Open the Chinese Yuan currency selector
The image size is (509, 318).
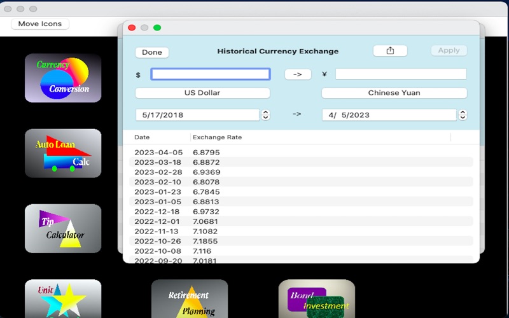(x=394, y=93)
